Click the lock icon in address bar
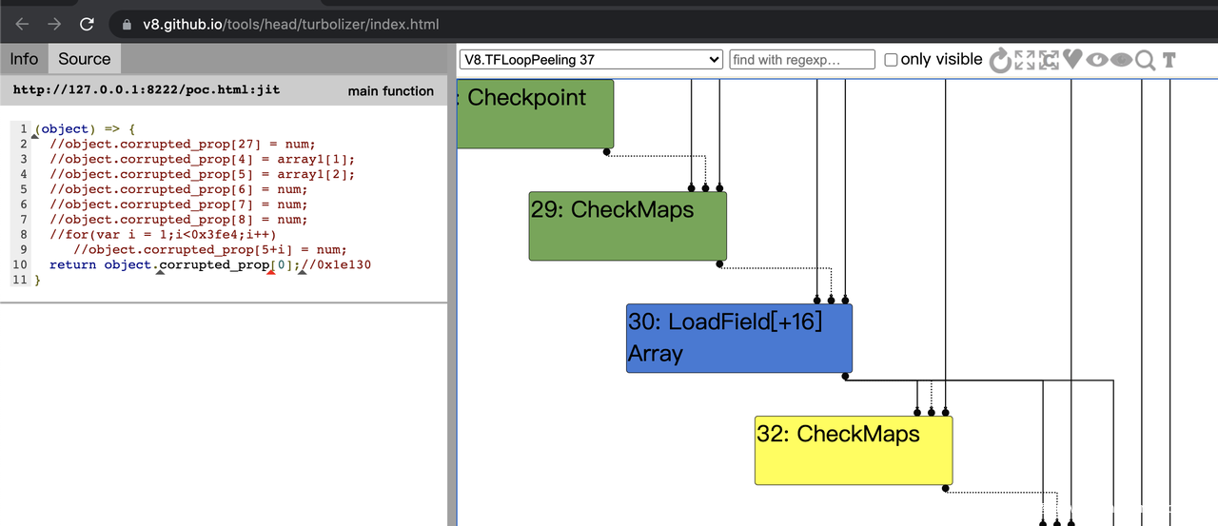Image resolution: width=1218 pixels, height=526 pixels. tap(128, 25)
